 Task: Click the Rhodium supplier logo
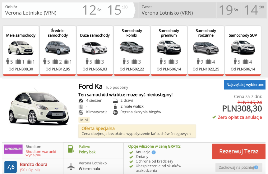[13, 149]
